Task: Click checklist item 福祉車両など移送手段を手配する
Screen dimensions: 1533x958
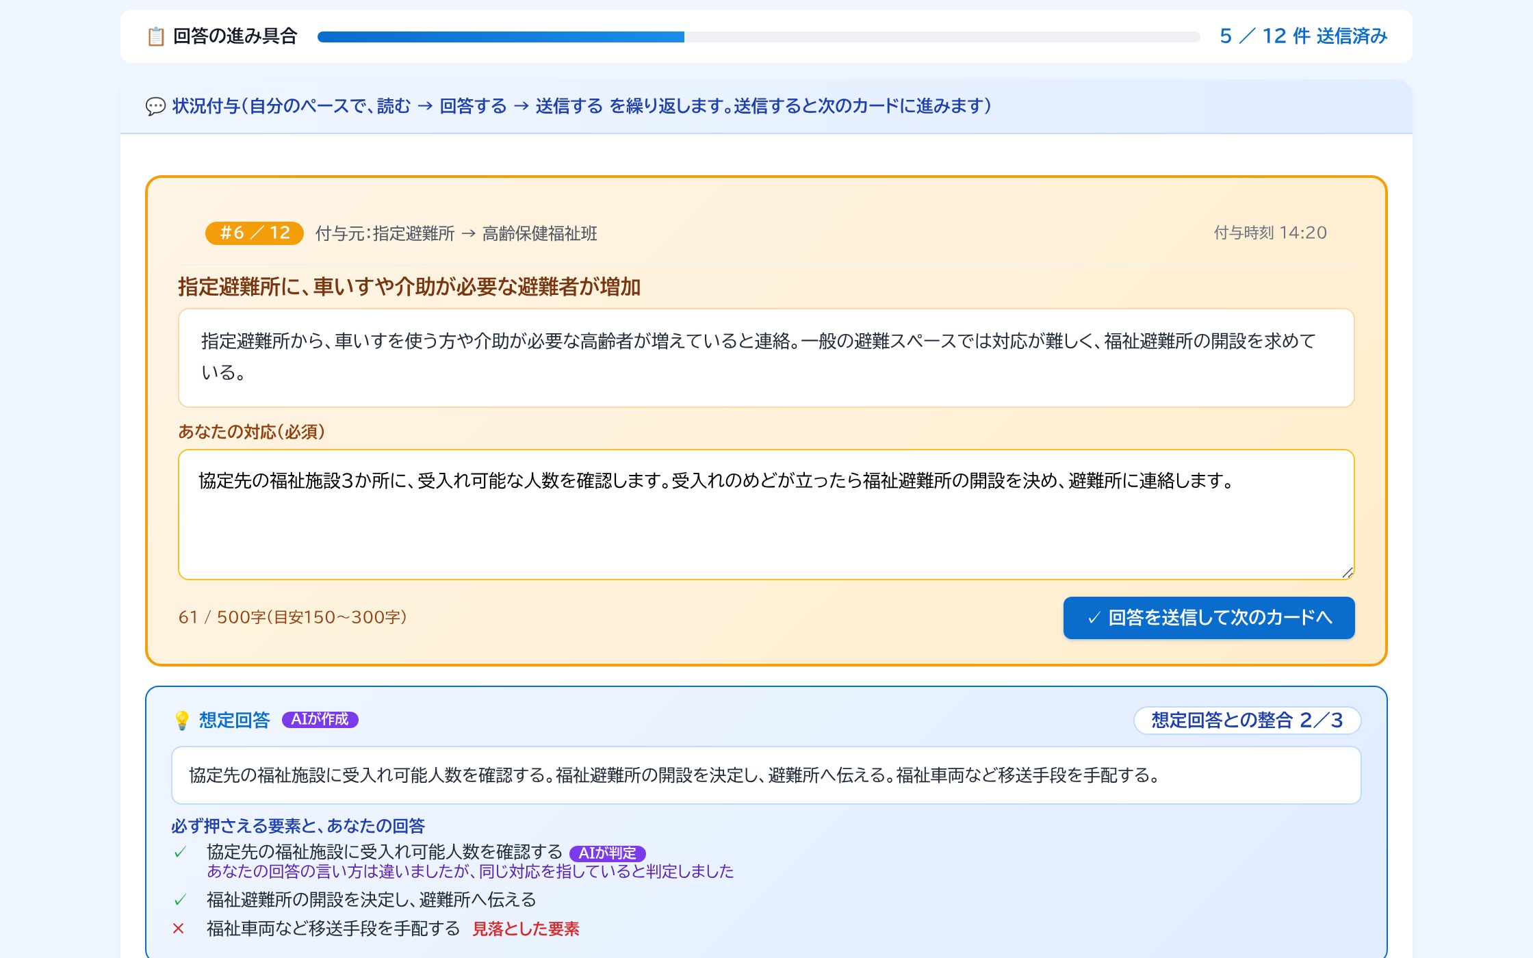Action: pos(333,929)
